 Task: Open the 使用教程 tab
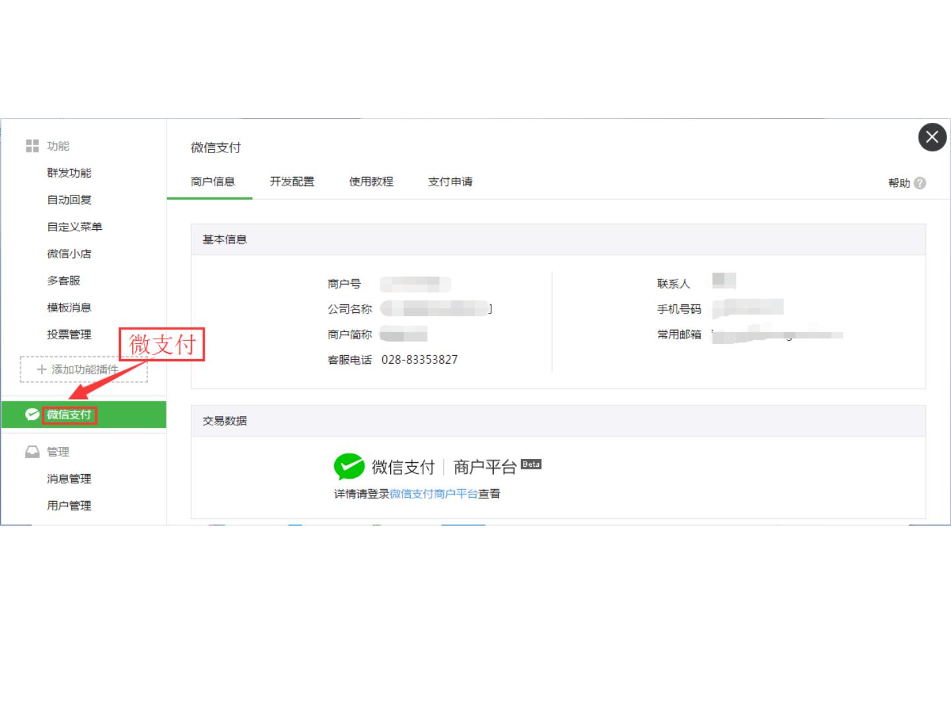coord(371,182)
